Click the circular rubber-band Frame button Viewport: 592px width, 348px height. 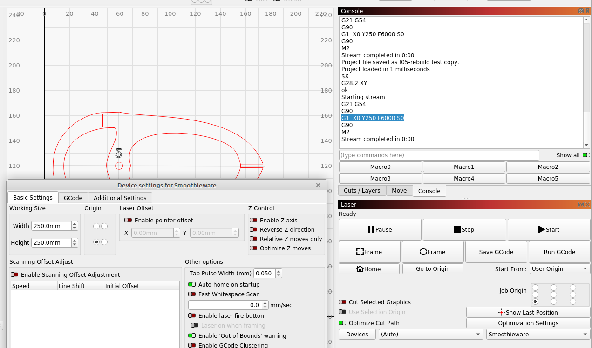pyautogui.click(x=432, y=252)
